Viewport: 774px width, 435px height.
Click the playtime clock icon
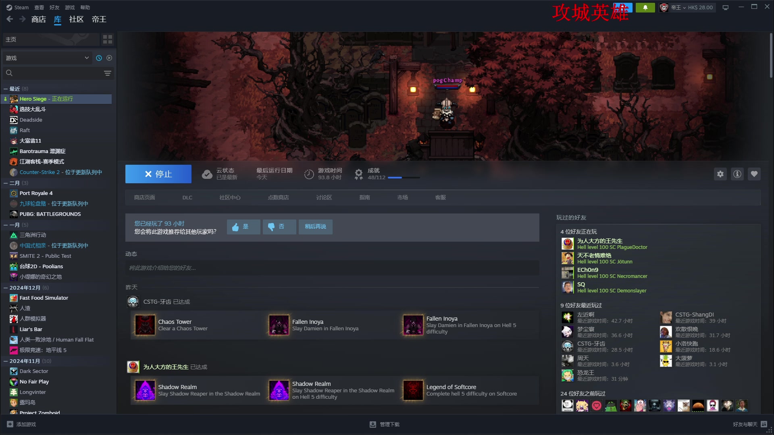click(x=309, y=174)
